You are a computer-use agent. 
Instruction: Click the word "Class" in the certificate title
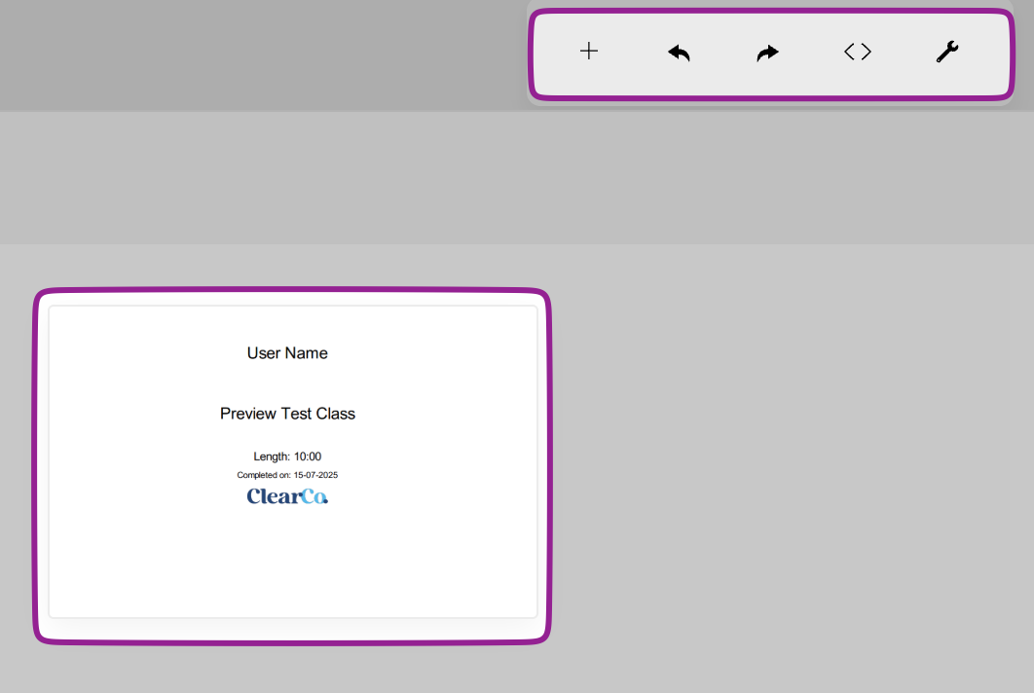pyautogui.click(x=336, y=414)
